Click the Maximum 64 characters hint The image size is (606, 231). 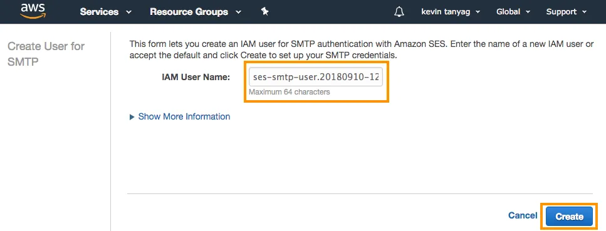(x=289, y=92)
